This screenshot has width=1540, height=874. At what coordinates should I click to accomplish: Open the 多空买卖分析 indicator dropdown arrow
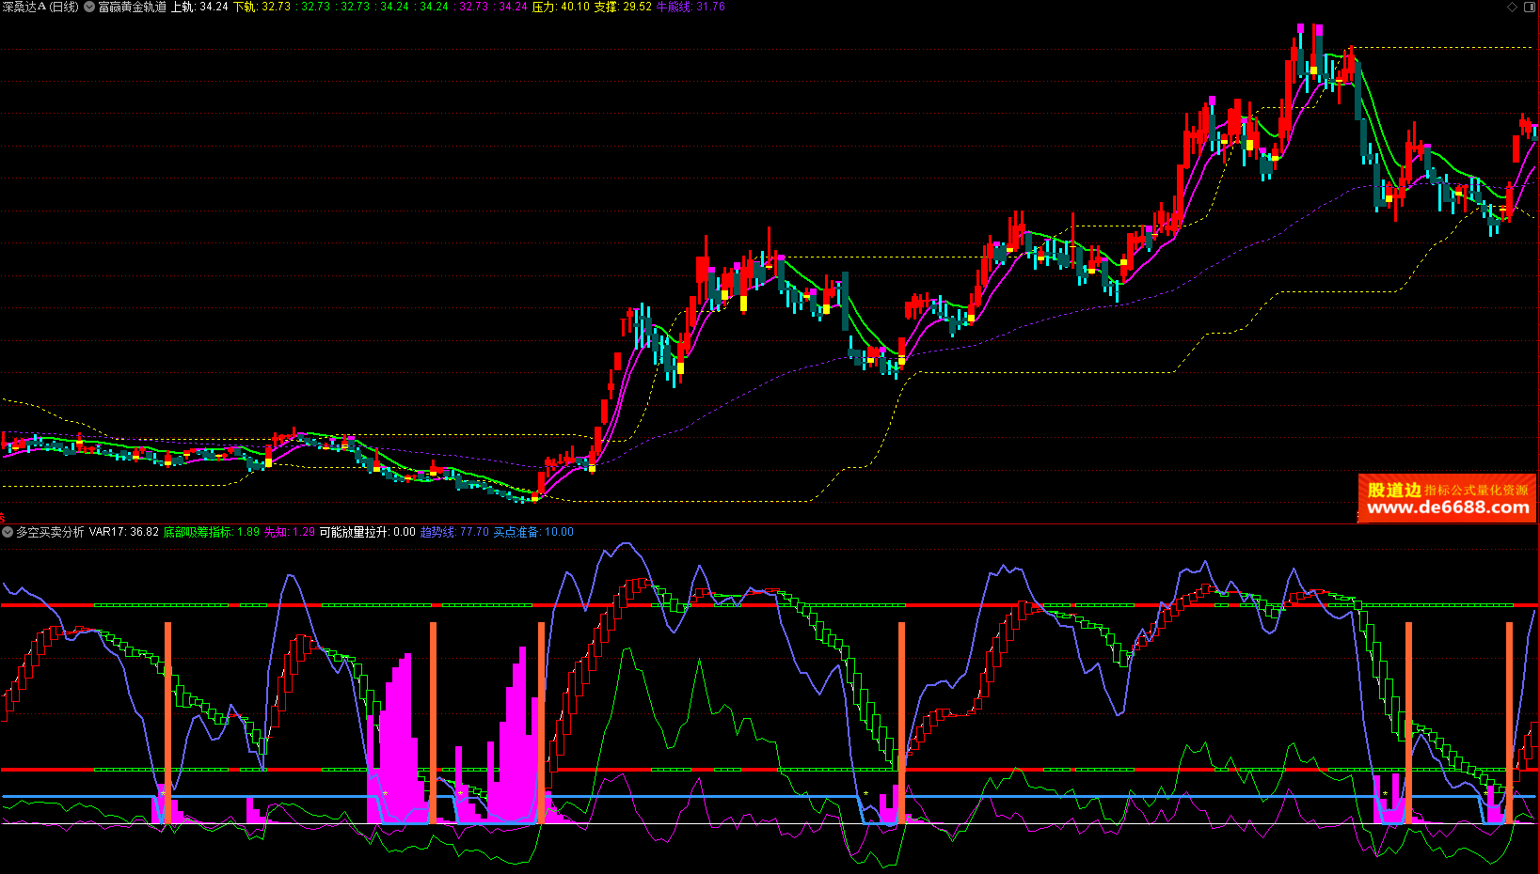8,532
